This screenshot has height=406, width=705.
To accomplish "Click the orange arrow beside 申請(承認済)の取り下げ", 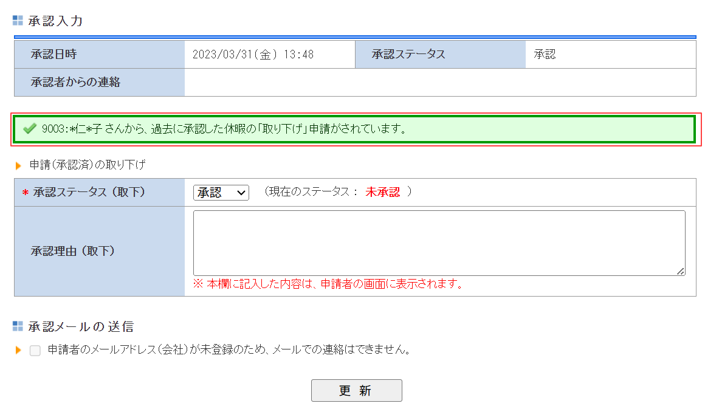I will click(x=18, y=165).
